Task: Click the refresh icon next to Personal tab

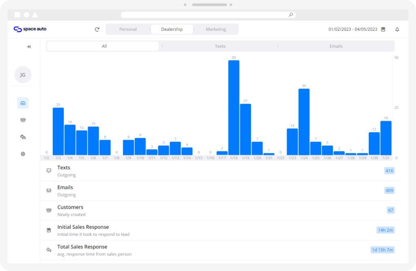Action: [x=97, y=30]
